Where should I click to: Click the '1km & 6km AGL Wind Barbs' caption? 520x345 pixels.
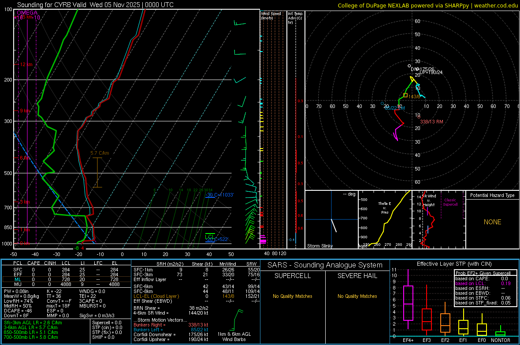[x=234, y=337]
